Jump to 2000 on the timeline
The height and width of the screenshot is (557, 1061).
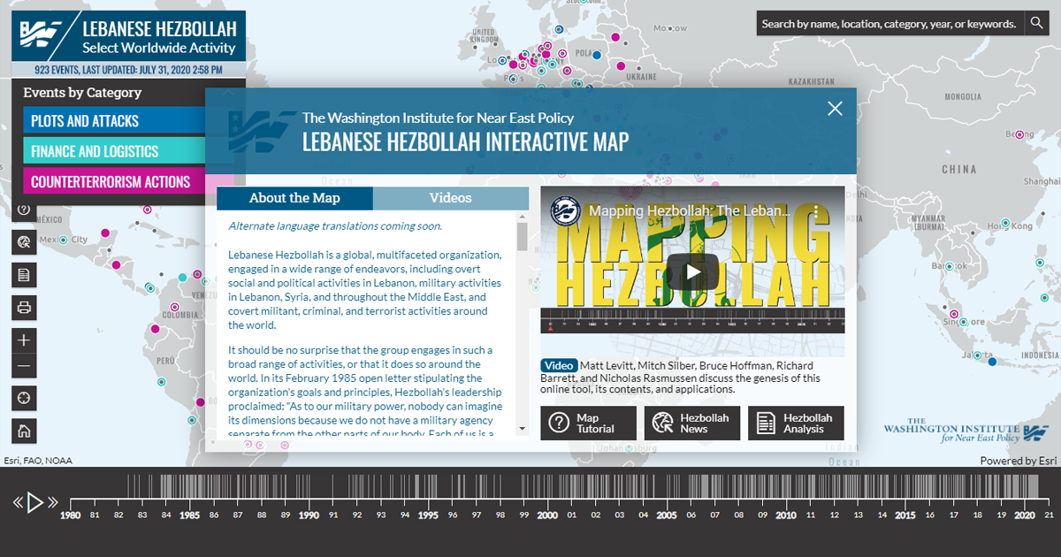tap(547, 515)
